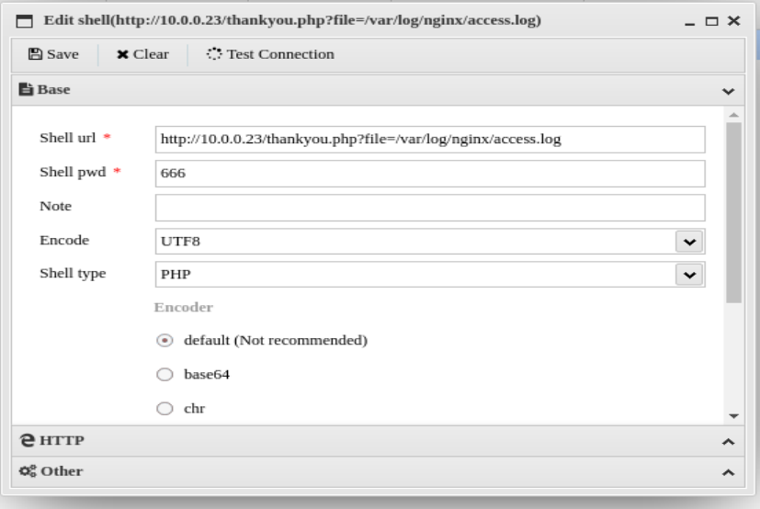Expand the HTTP accordion section

click(x=729, y=442)
